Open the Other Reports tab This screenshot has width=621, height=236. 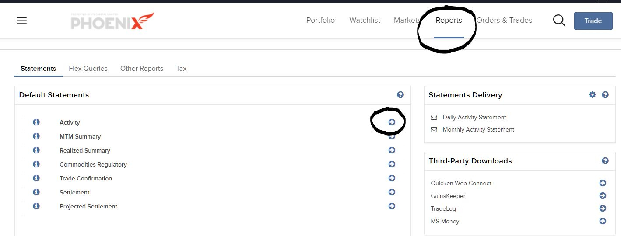[x=141, y=69]
